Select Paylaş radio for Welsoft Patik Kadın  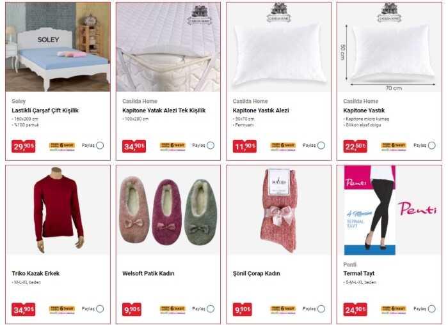click(211, 309)
